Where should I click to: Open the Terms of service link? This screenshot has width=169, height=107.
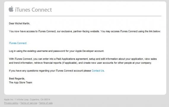coord(29,103)
